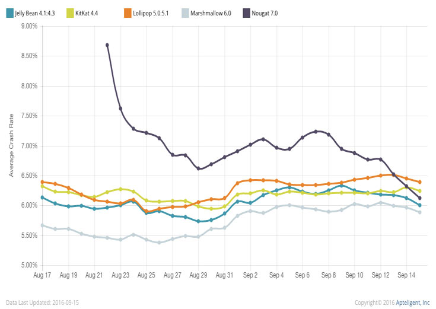Click the first Nougat data point at 8.7%

[x=107, y=45]
